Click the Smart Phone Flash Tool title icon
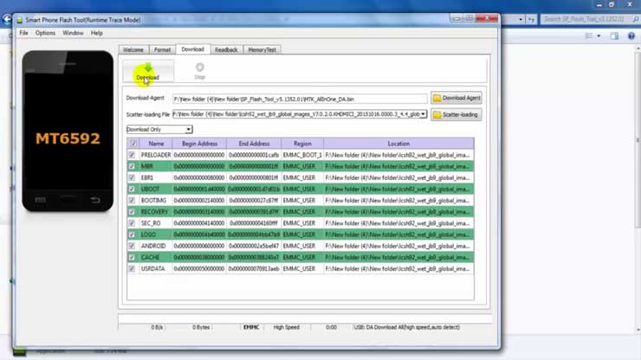 20,20
